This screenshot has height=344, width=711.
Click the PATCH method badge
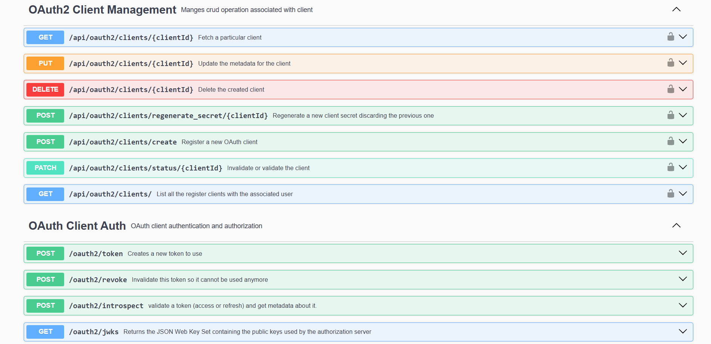[x=45, y=168]
